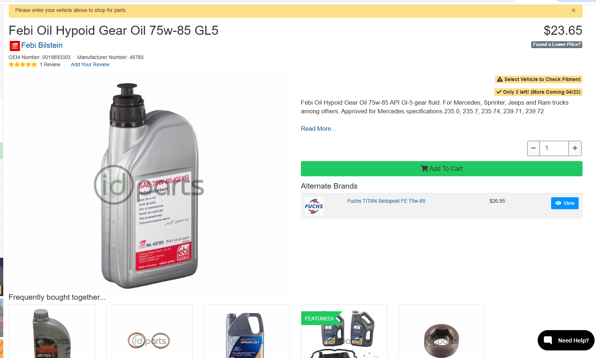Open the FEATURED transmission service kit thumbnail
Screen dimensions: 596x358
coord(344,332)
